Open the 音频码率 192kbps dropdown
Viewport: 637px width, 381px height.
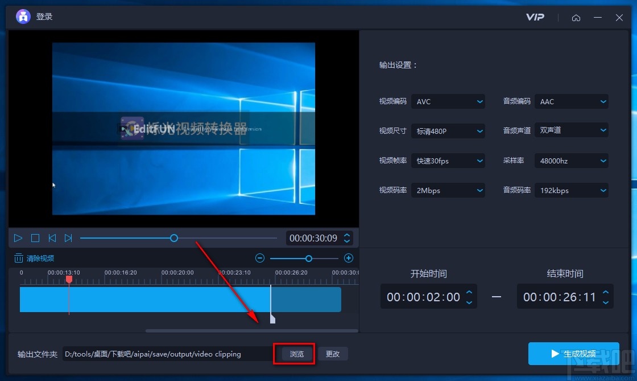pyautogui.click(x=572, y=190)
